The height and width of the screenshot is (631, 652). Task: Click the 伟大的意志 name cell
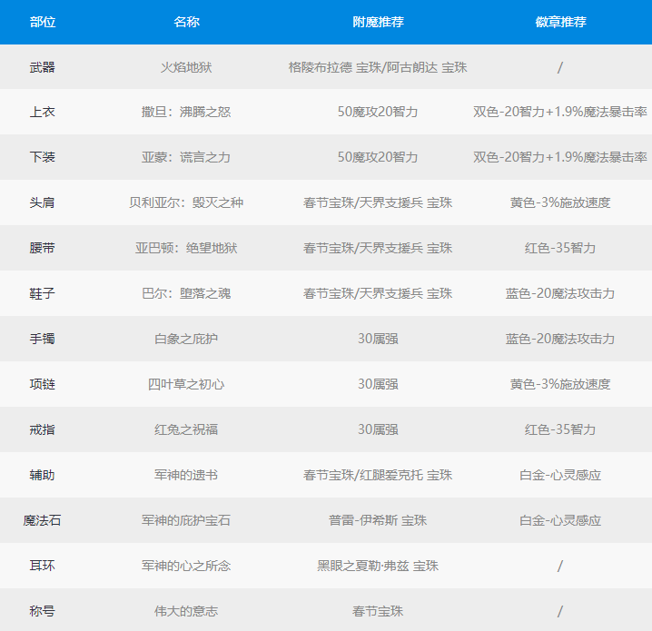coord(186,610)
